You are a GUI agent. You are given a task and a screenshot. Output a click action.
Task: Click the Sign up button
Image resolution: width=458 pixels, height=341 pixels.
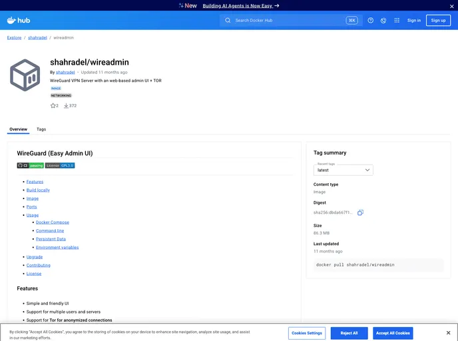438,20
